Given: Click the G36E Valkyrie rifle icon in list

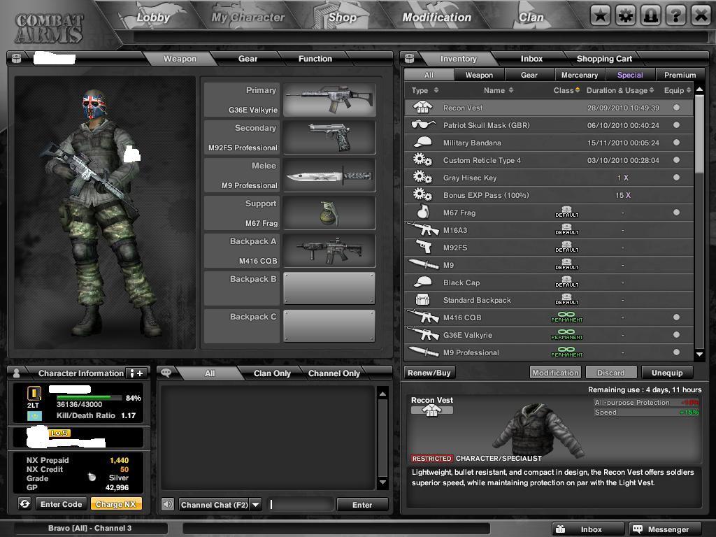Looking at the screenshot, I should (x=422, y=334).
